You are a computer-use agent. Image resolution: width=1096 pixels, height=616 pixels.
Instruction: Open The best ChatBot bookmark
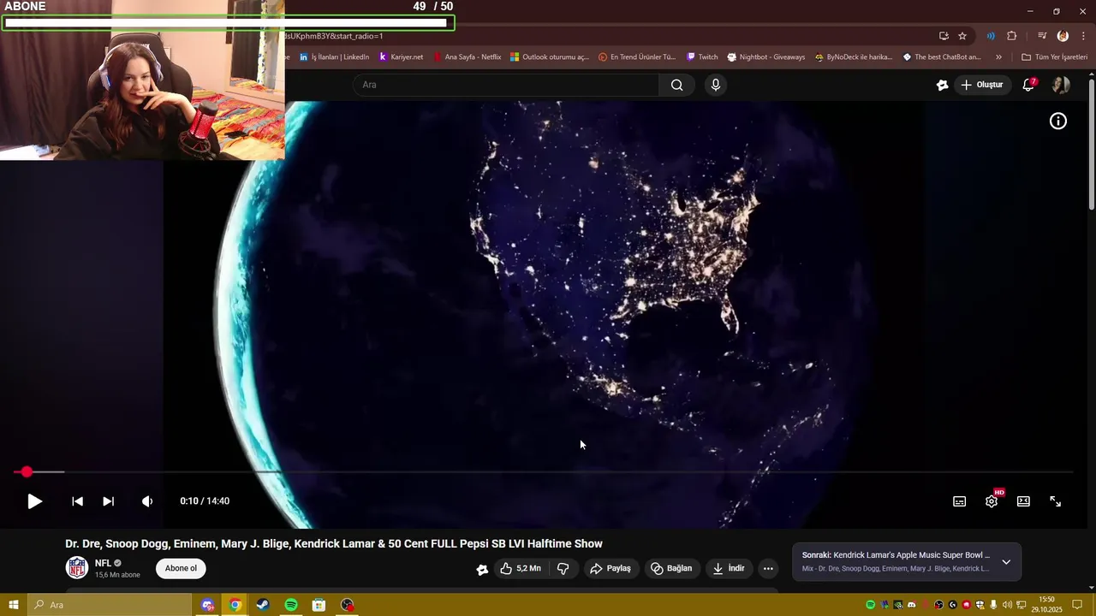[942, 57]
